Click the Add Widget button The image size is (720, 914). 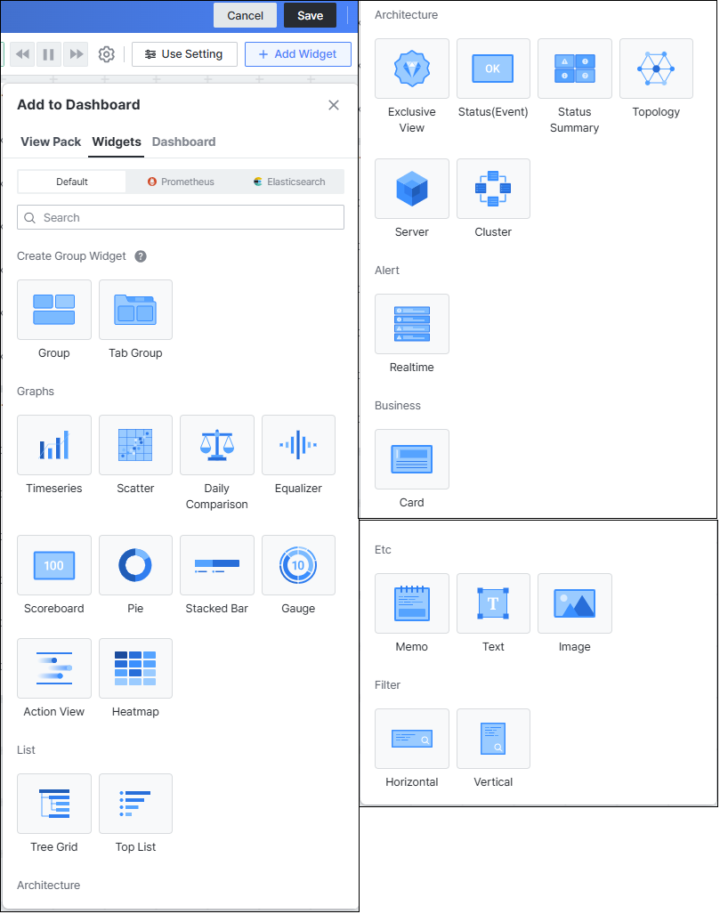[x=298, y=54]
